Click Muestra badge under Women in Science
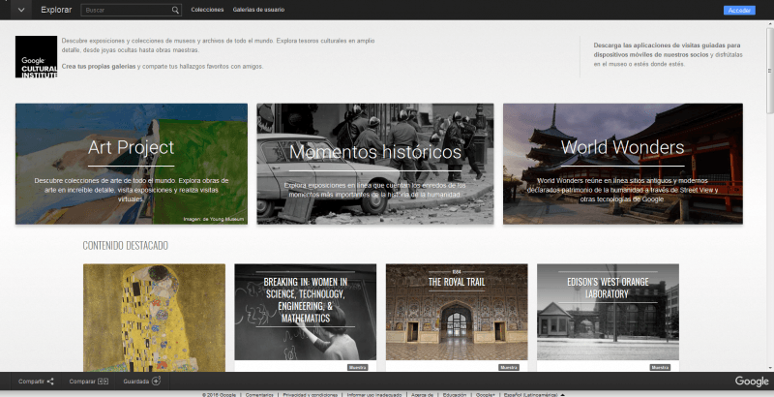Screen dimensions: 774x397 coord(357,367)
